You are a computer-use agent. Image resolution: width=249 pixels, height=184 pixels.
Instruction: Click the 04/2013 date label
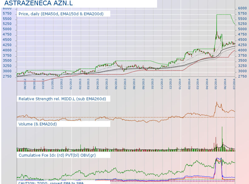coord(98,84)
